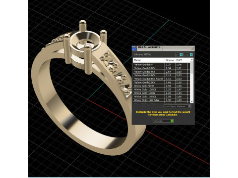This screenshot has height=178, width=238.
Task: Select White Gold:9KW row
Action: (162, 86)
